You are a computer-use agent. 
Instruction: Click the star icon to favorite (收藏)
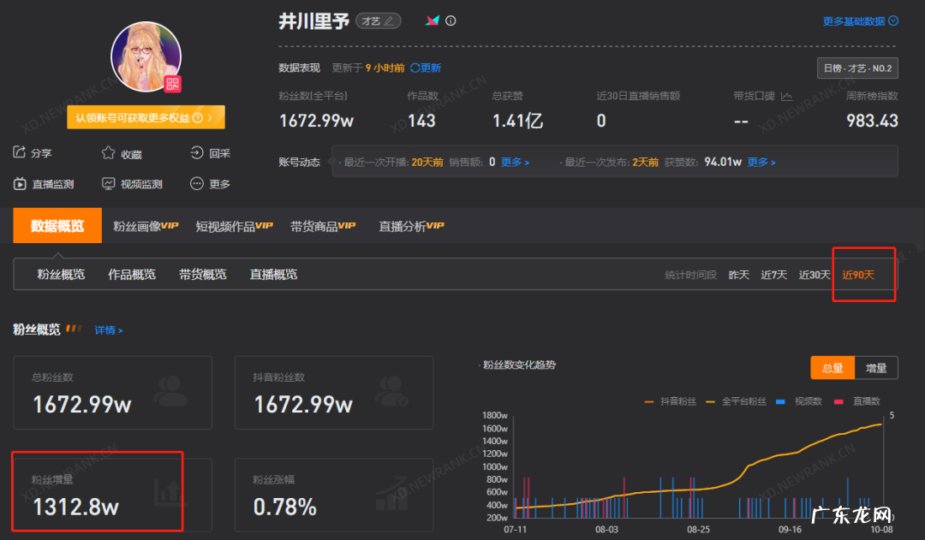point(109,153)
